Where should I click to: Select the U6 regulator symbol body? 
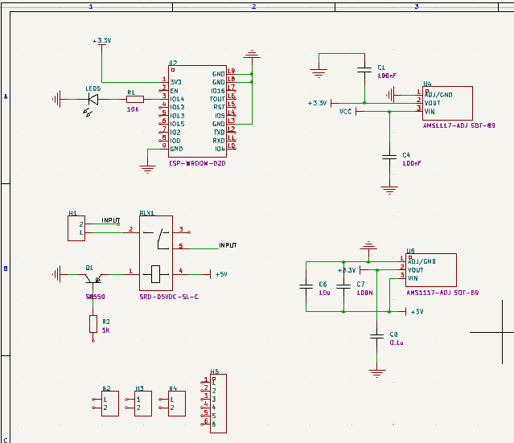[x=431, y=270]
